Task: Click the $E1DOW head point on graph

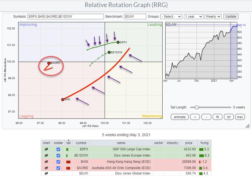Action: (x=109, y=52)
